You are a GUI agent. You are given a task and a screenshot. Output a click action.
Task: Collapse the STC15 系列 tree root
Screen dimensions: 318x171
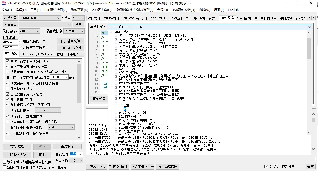coord(112,32)
